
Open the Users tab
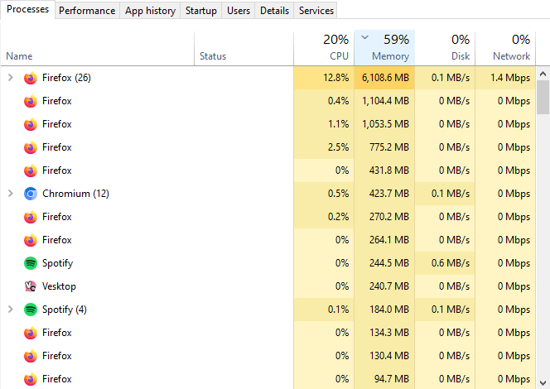pyautogui.click(x=239, y=11)
